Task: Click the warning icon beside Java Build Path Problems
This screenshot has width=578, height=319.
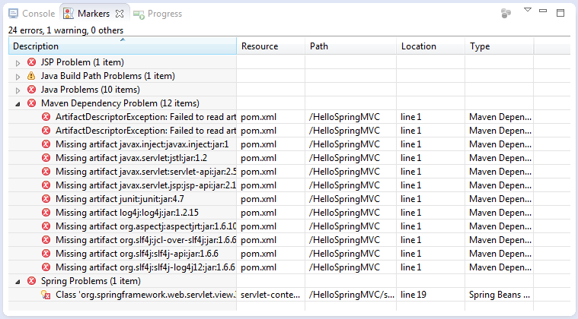Action: click(32, 76)
